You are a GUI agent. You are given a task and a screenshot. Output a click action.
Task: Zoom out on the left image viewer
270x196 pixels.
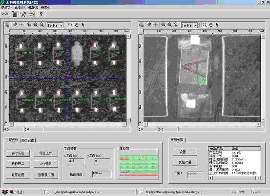coord(42,25)
